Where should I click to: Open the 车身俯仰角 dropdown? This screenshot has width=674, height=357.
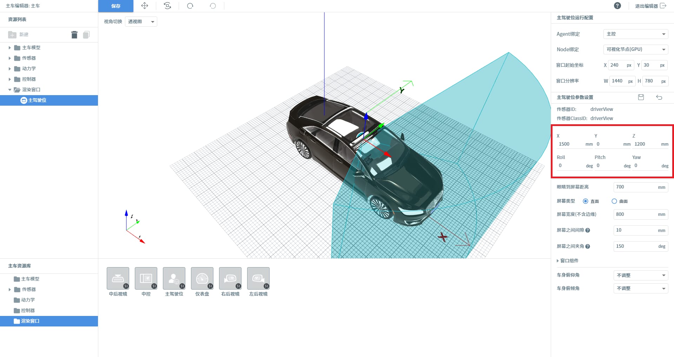click(x=641, y=275)
